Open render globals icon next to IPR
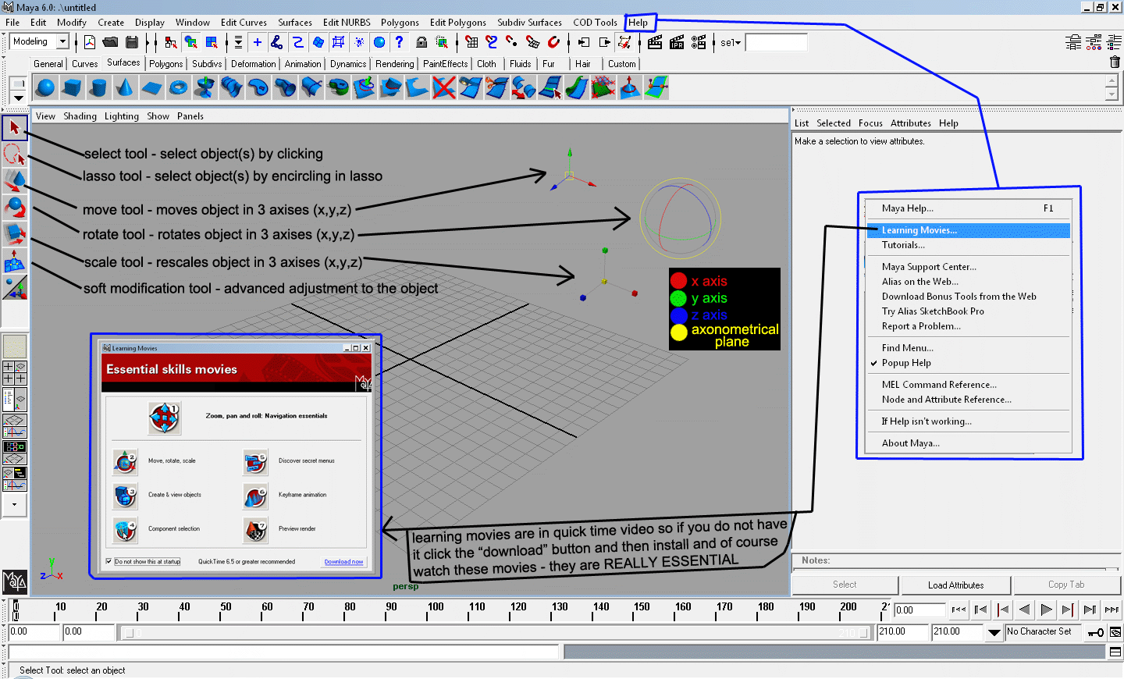This screenshot has width=1124, height=679. [x=699, y=42]
